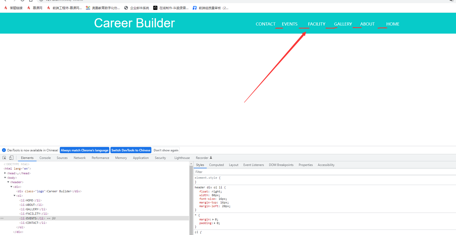Select the ABOUT li node in DOM tree
Image resolution: width=456 pixels, height=235 pixels.
click(x=31, y=205)
